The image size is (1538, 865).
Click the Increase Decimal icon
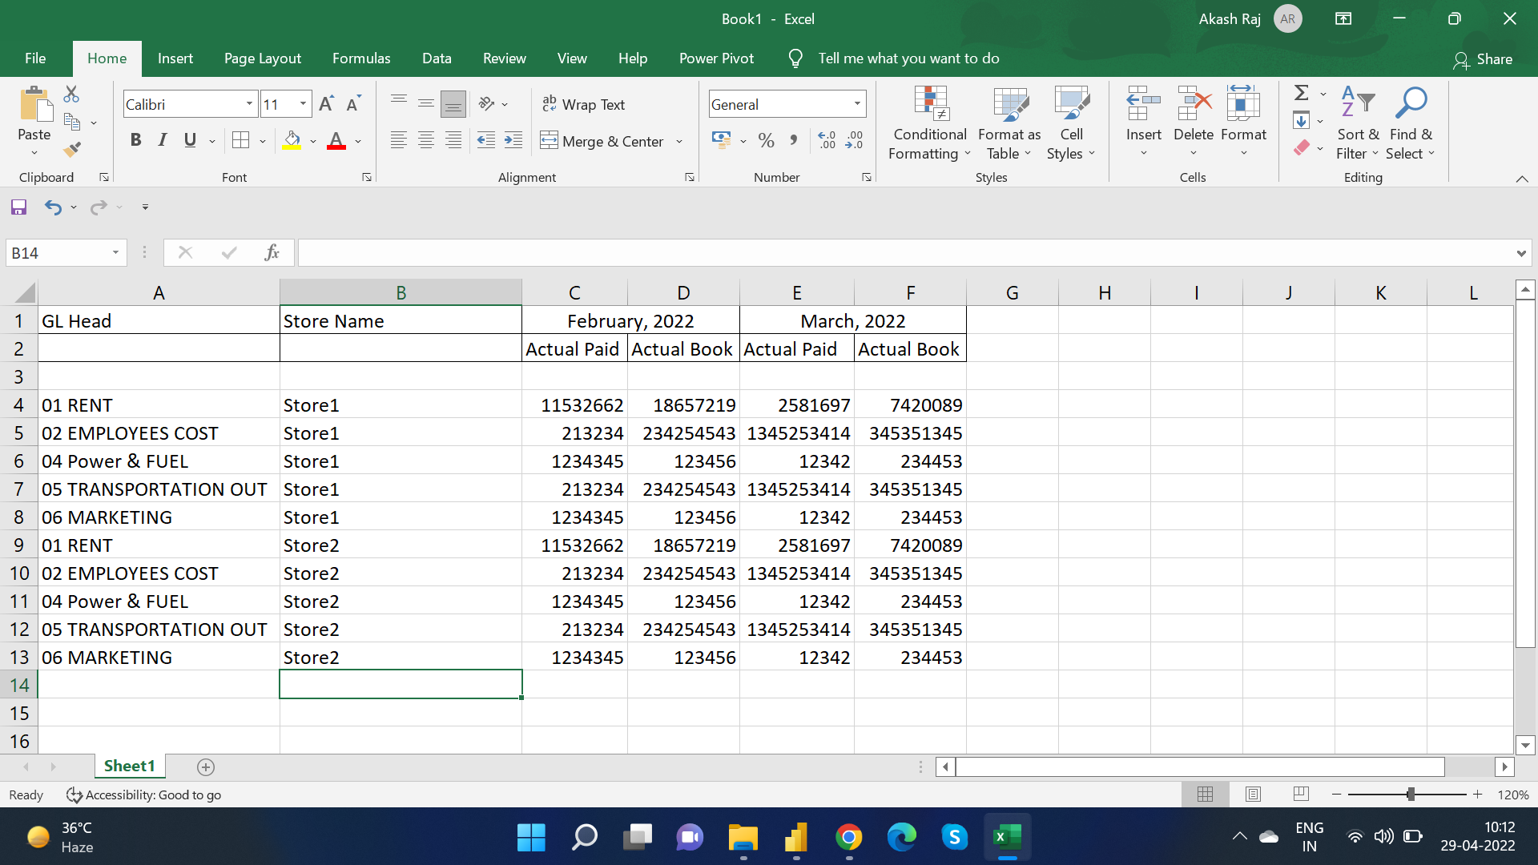click(827, 141)
